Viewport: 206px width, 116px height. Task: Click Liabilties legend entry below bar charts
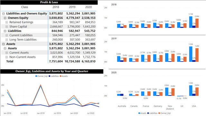tap(152, 113)
